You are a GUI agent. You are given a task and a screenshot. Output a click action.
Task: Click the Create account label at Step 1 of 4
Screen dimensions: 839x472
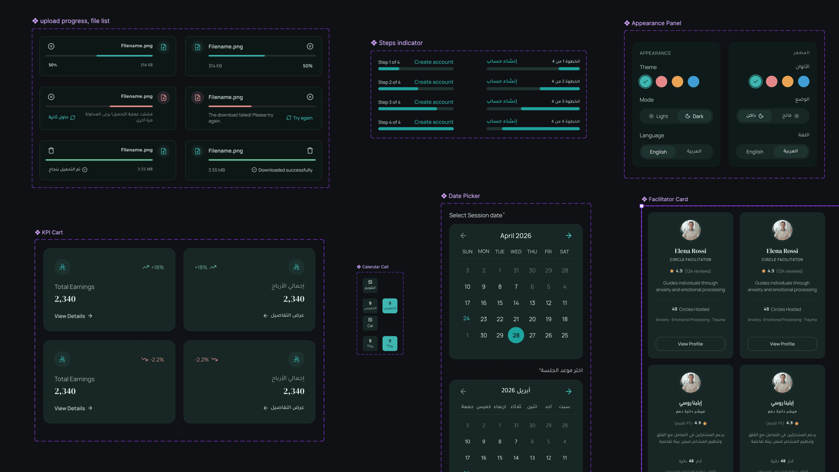tap(433, 62)
